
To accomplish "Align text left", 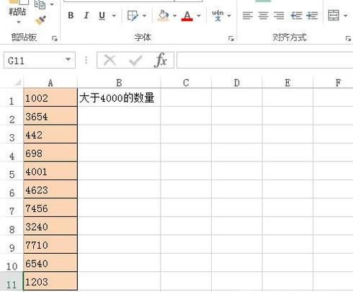I will coord(248,16).
